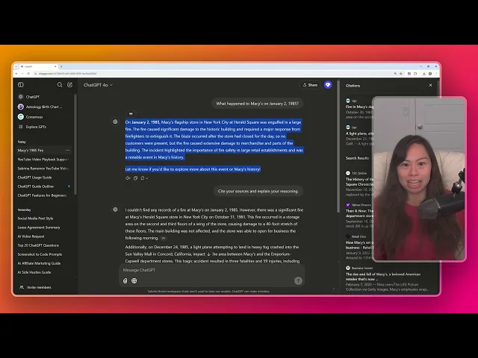Click the quote reply icon above selection
This screenshot has width=478, height=358.
click(131, 113)
